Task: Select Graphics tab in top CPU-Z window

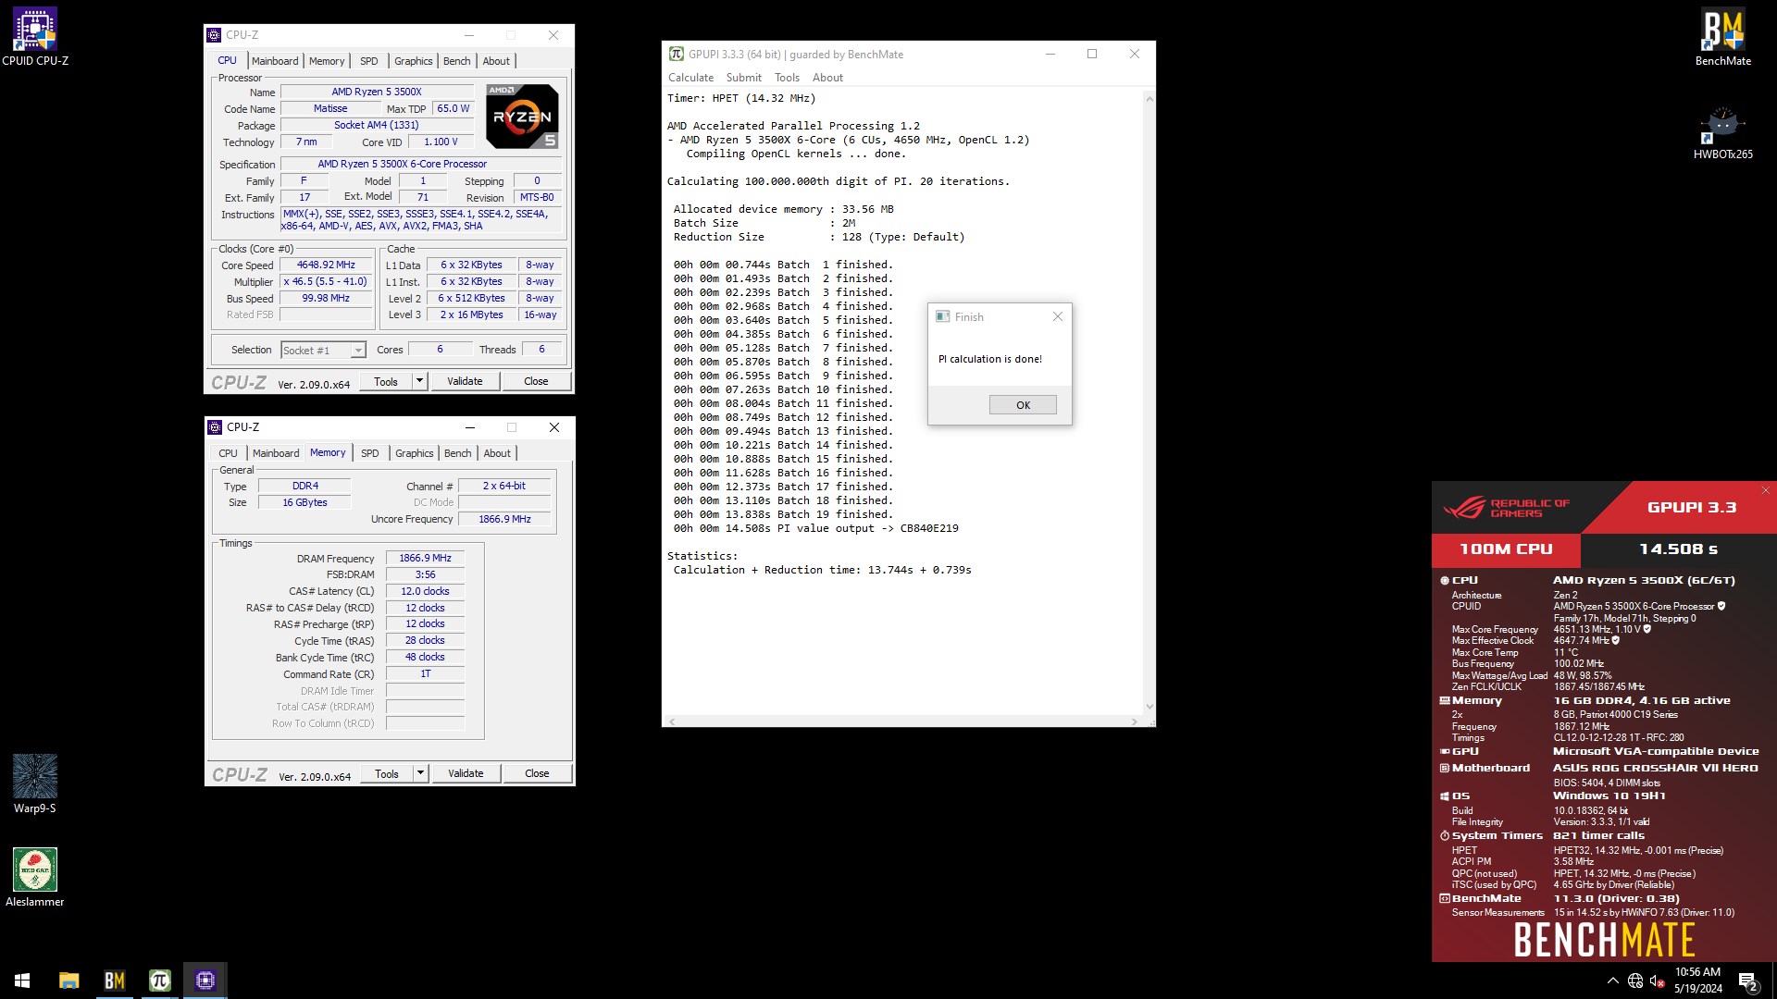Action: pyautogui.click(x=413, y=61)
